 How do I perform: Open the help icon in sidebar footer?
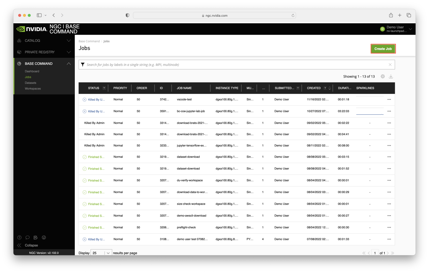pyautogui.click(x=19, y=237)
